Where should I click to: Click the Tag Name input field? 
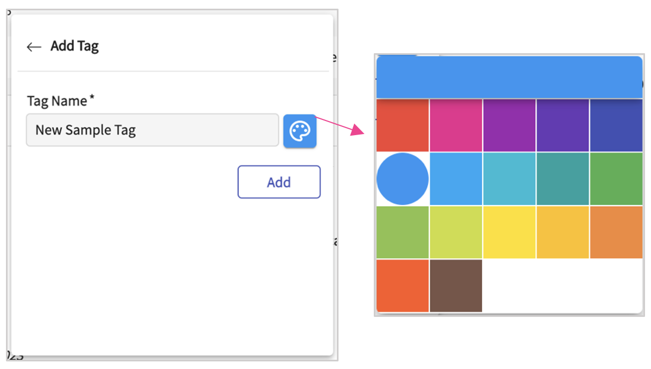point(152,130)
